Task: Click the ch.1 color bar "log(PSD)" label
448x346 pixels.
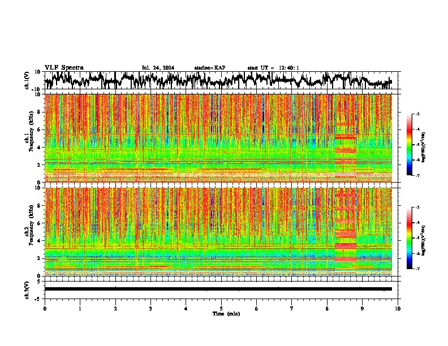Action: click(424, 147)
